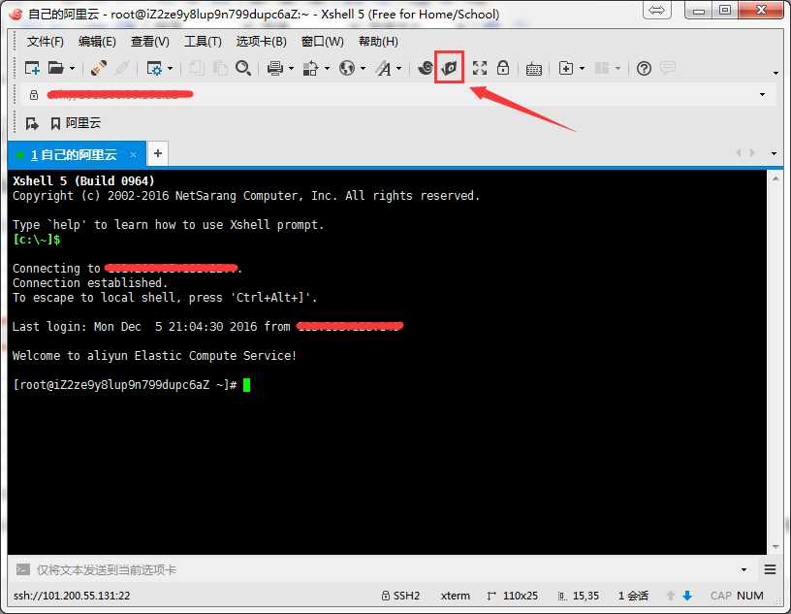Open Help question mark icon
Image resolution: width=791 pixels, height=614 pixels.
pos(644,68)
